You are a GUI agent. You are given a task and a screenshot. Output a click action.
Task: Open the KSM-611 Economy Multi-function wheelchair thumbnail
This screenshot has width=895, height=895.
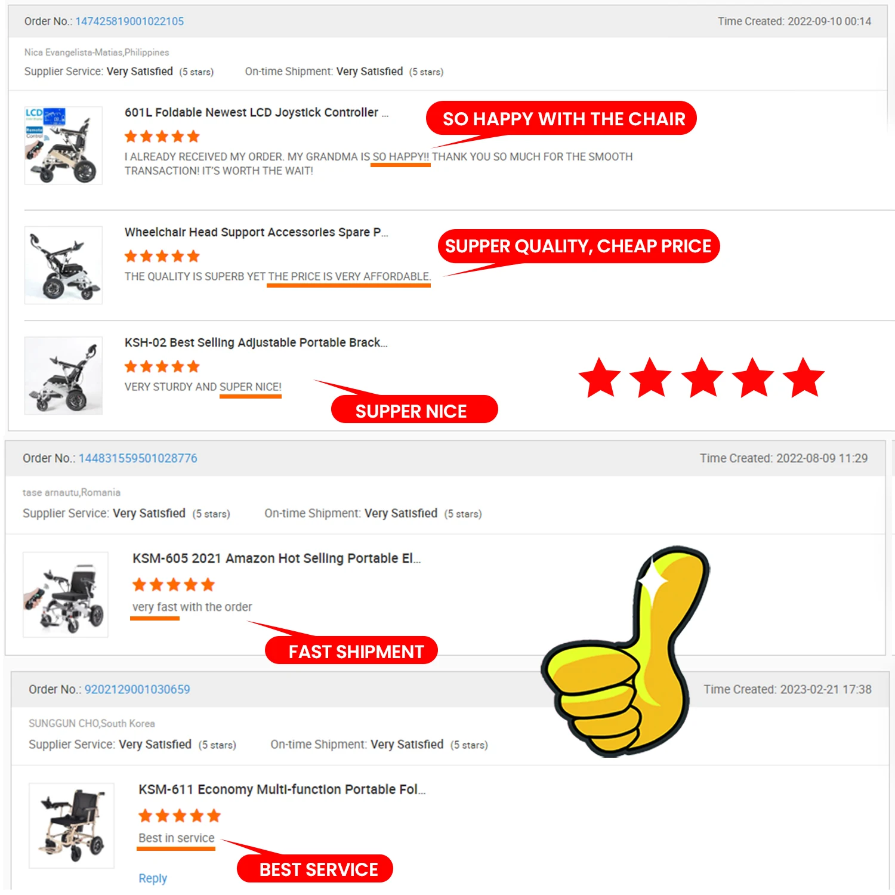click(72, 826)
